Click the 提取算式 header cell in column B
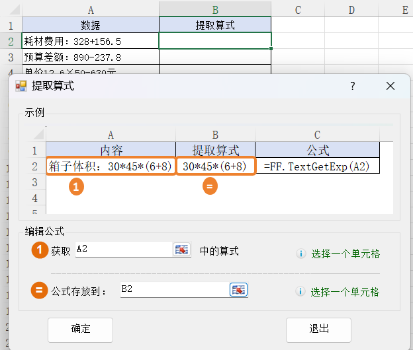This screenshot has height=350, width=413. [215, 25]
